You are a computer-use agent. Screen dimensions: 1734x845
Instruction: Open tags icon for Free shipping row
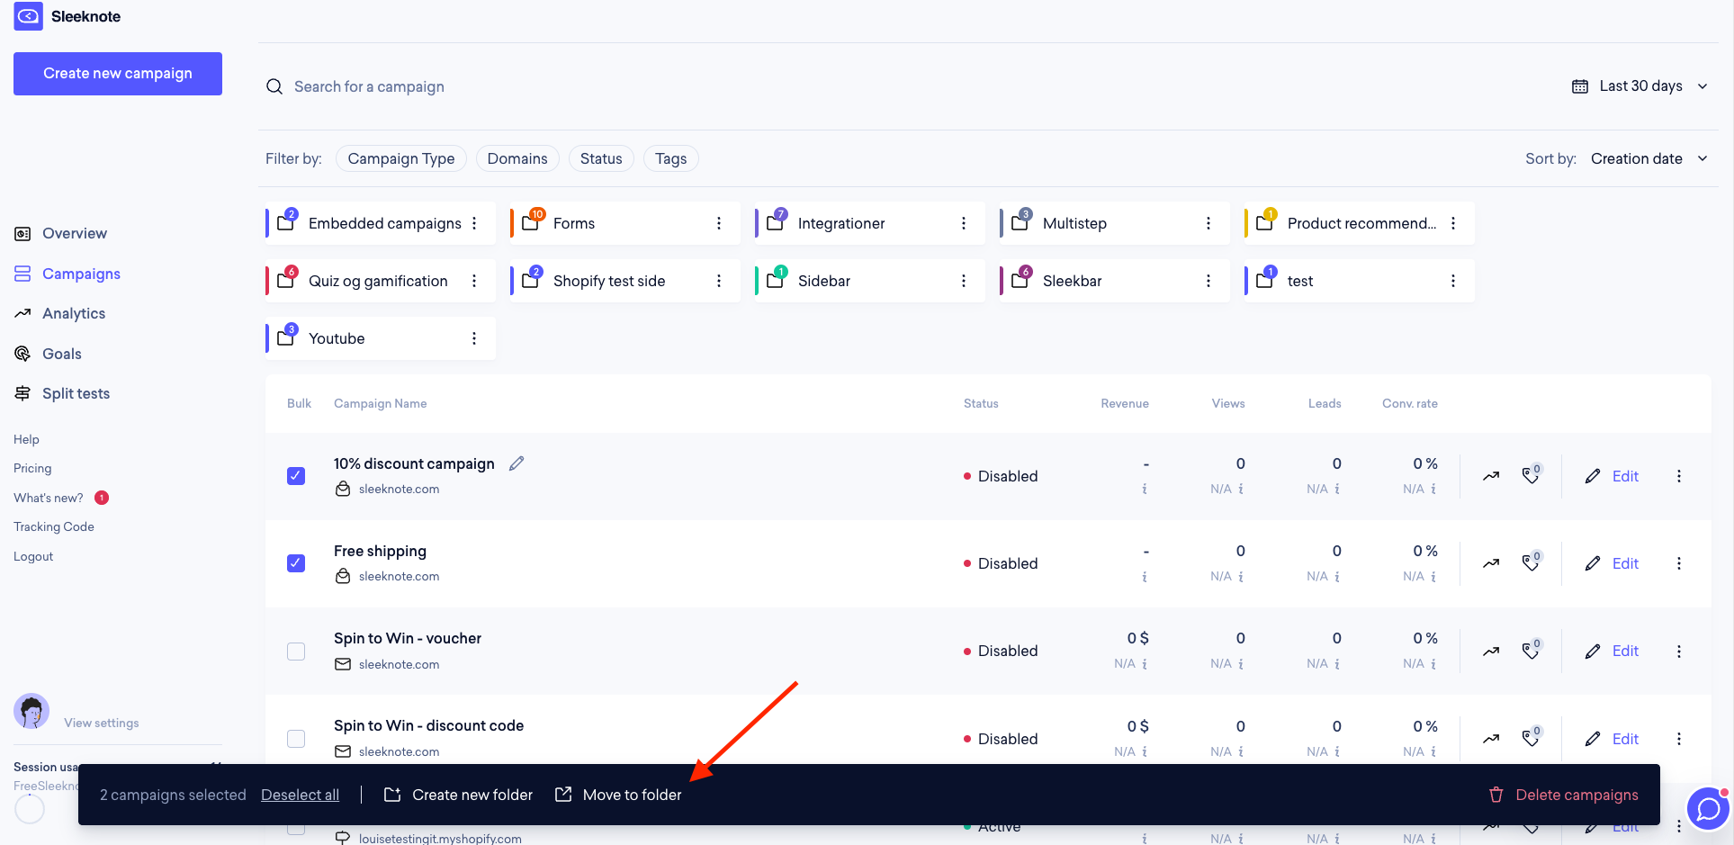pyautogui.click(x=1531, y=562)
